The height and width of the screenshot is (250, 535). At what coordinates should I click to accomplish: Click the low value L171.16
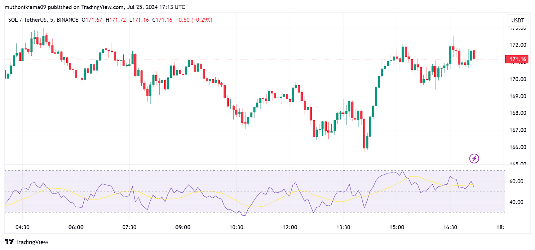(139, 20)
